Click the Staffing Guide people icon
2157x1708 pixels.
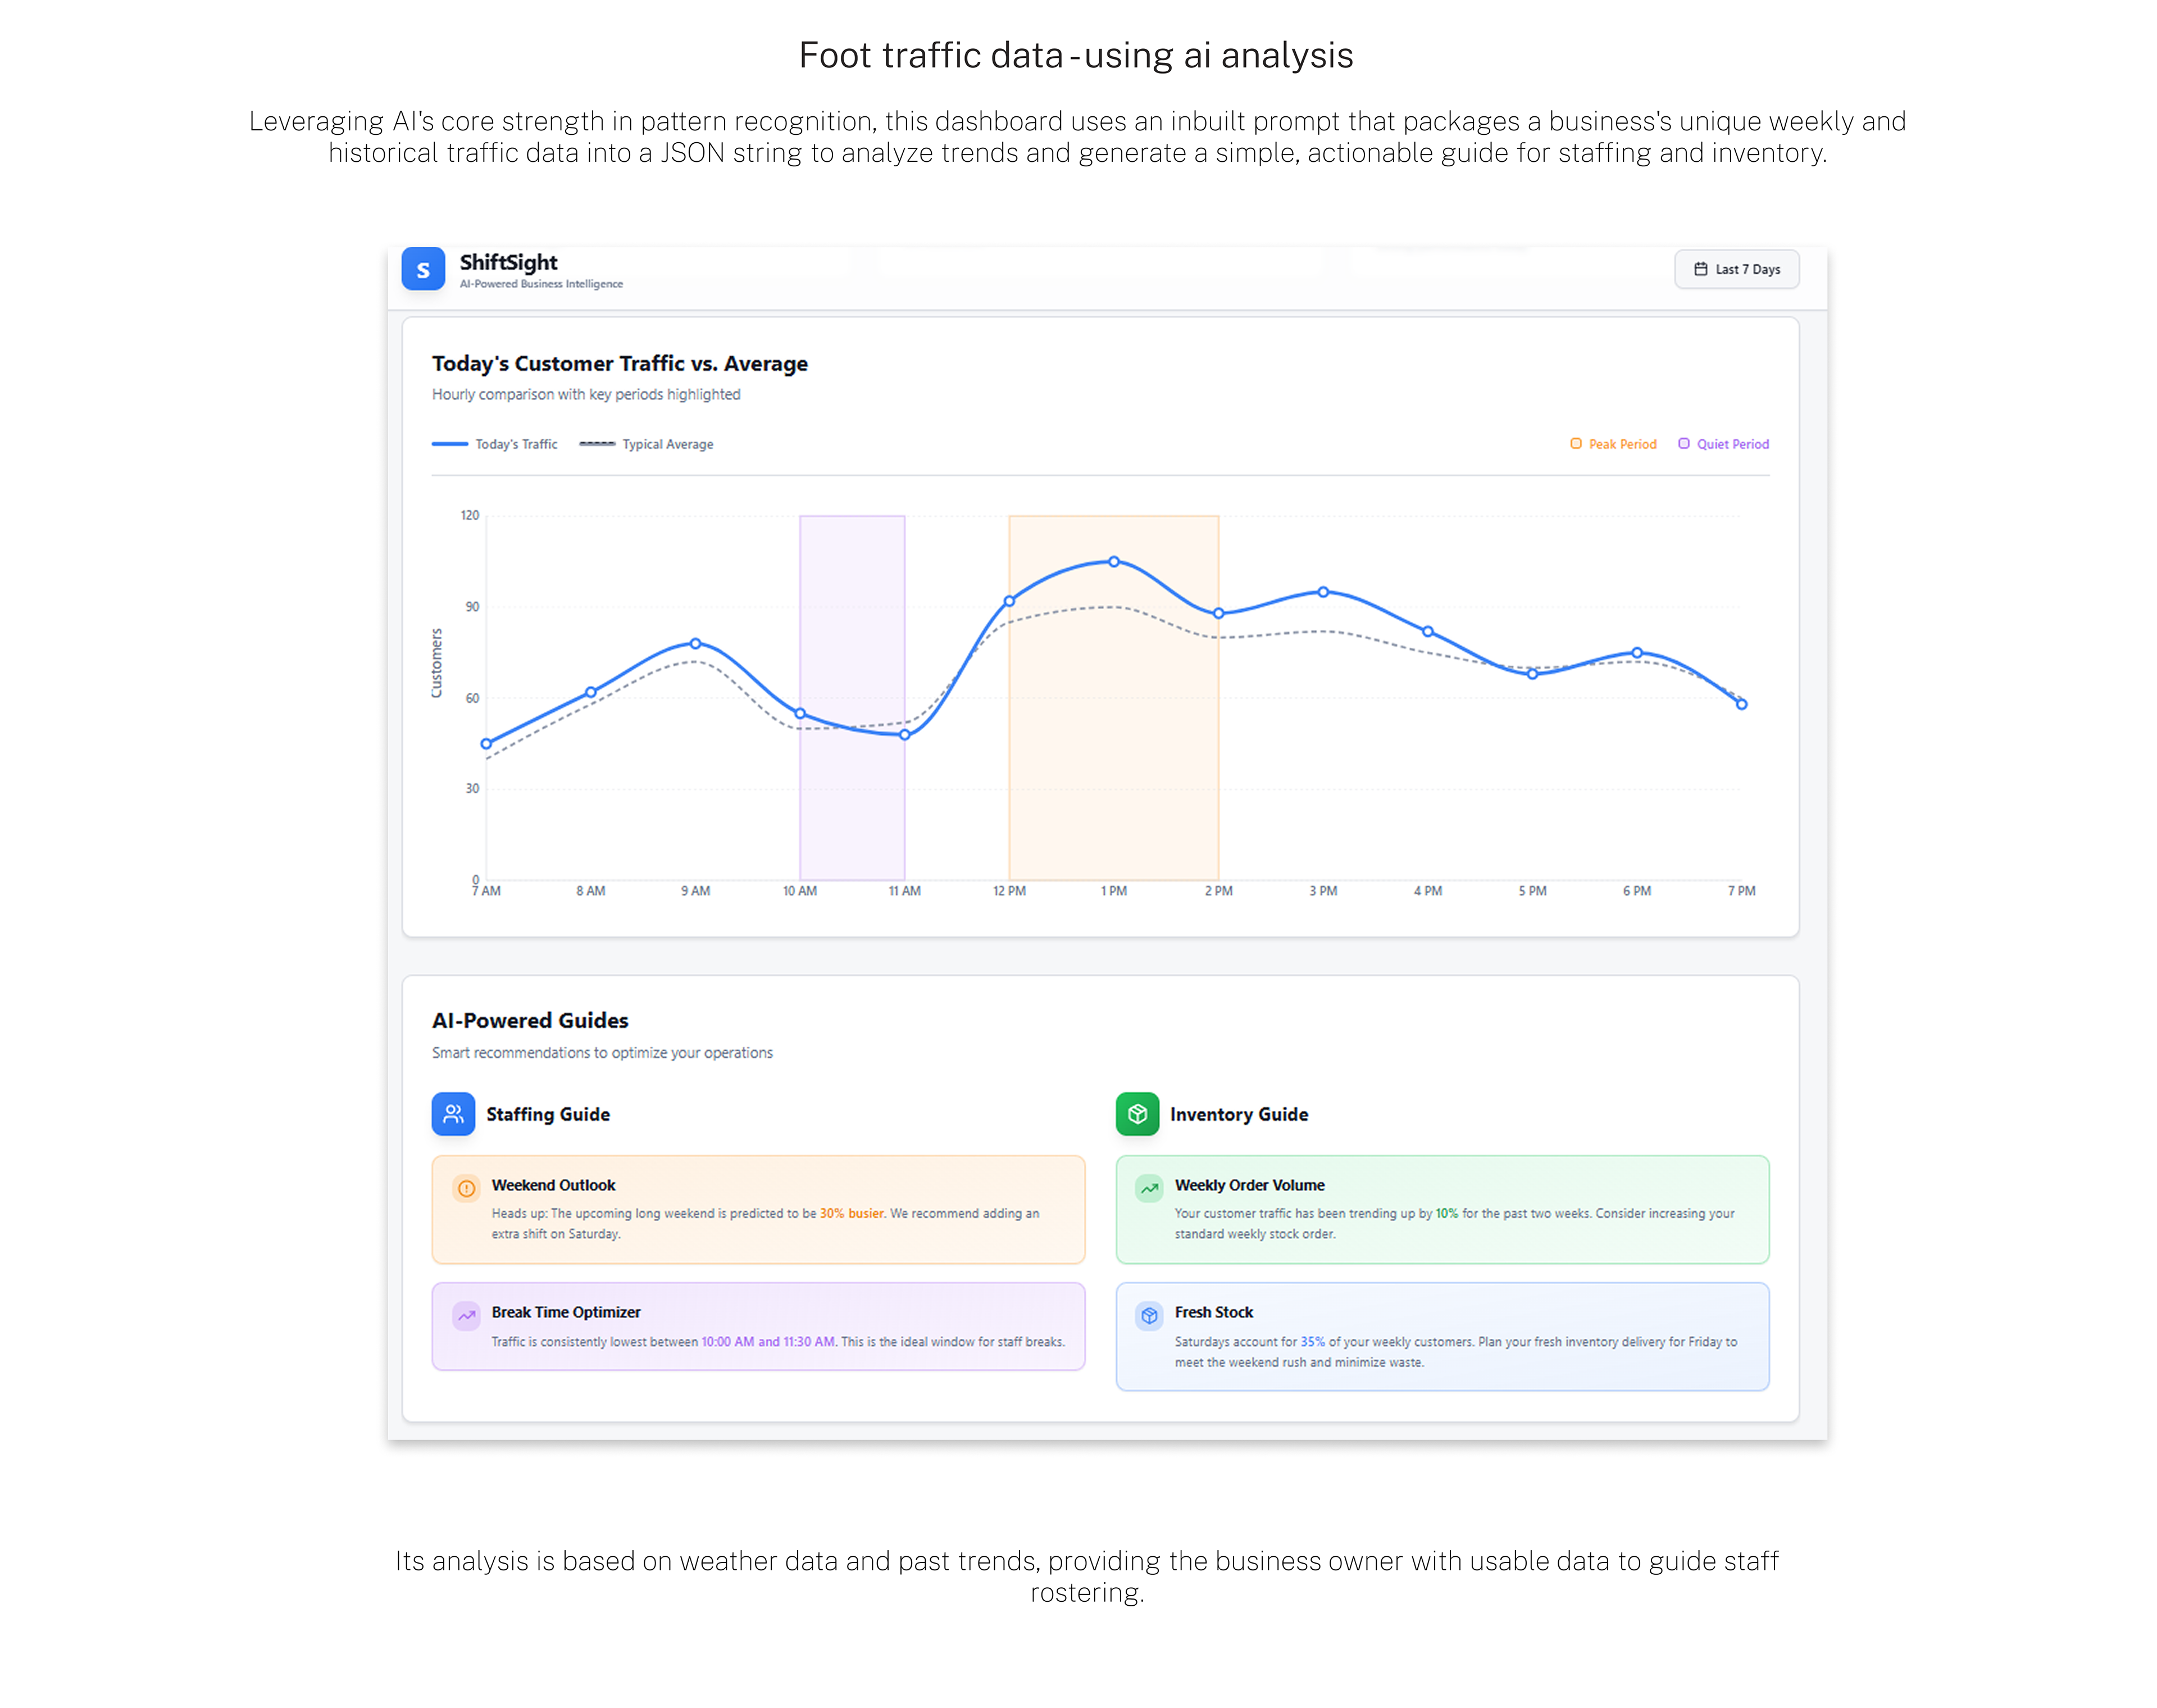point(453,1114)
